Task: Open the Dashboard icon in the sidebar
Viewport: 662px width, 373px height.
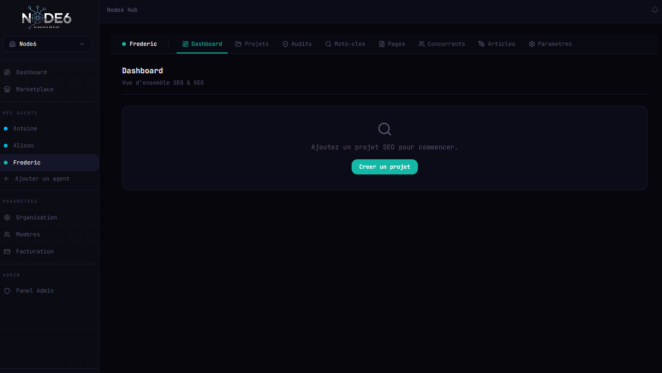Action: coord(7,72)
